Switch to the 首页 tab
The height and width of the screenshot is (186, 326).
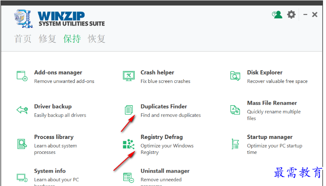click(23, 39)
